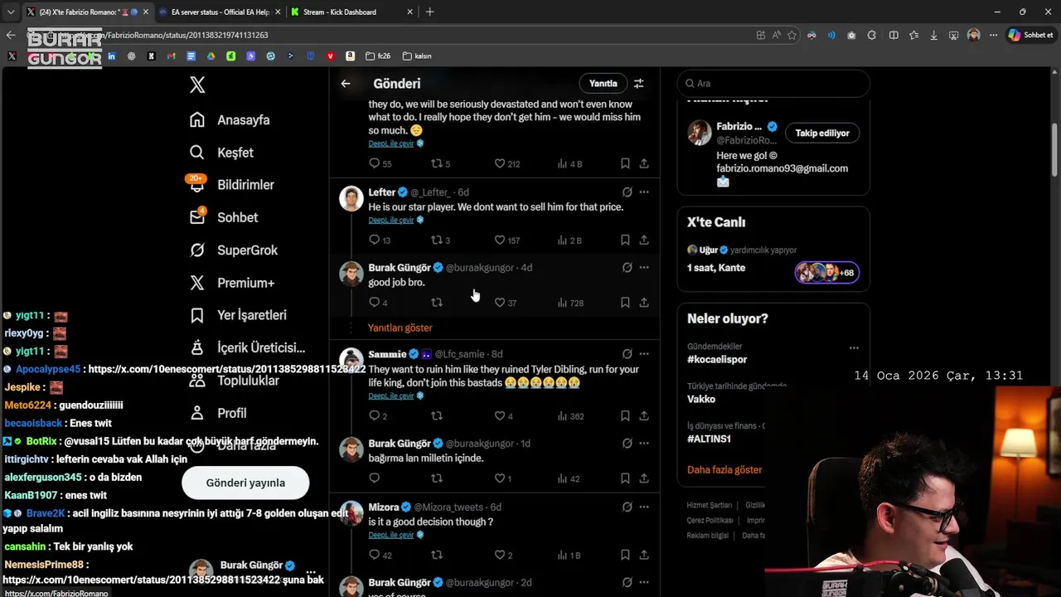
Task: Click the Gönderi yayınla button
Action: click(245, 483)
